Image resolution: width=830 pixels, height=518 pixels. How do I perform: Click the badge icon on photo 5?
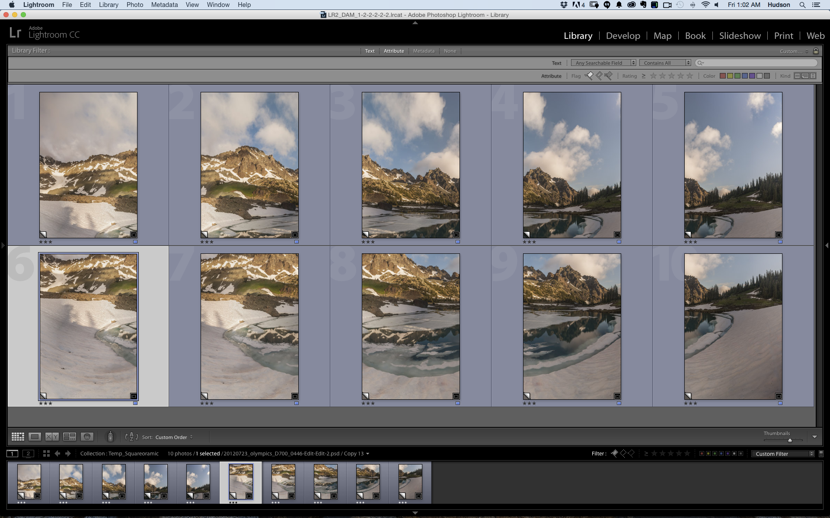coord(779,235)
